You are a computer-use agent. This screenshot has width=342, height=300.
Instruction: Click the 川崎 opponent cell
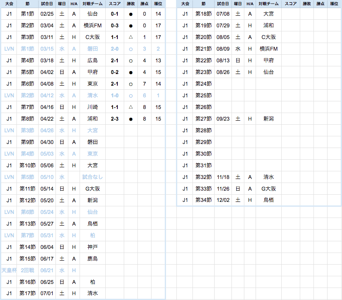(x=92, y=107)
